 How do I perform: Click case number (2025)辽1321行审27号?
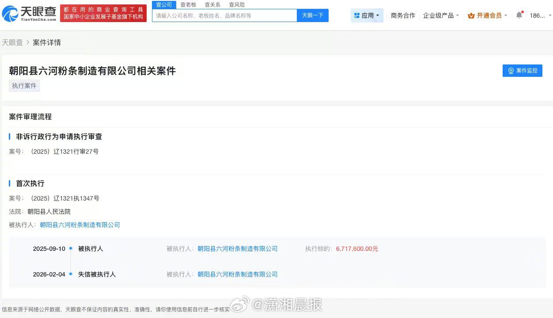pyautogui.click(x=64, y=151)
